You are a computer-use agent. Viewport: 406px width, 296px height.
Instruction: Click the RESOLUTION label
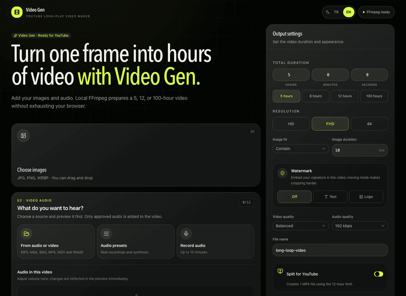click(286, 111)
